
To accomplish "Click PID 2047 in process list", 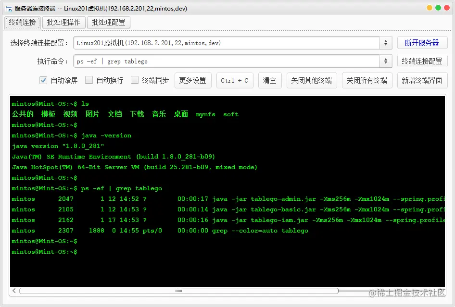I will point(65,199).
